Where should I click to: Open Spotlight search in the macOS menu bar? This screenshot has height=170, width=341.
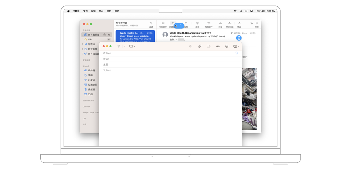pyautogui.click(x=241, y=11)
